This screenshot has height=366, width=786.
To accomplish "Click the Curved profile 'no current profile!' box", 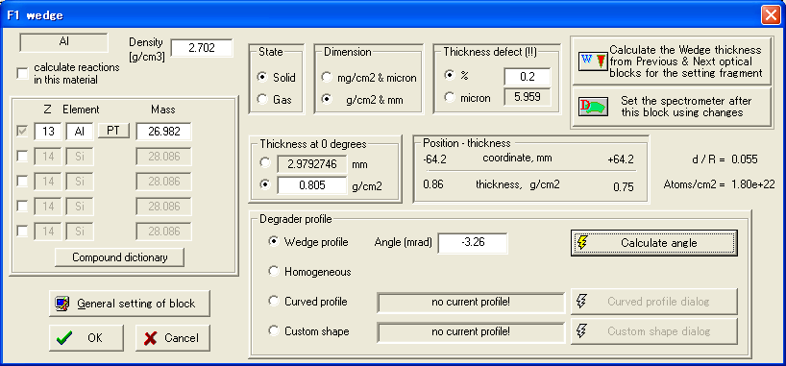I will click(471, 303).
